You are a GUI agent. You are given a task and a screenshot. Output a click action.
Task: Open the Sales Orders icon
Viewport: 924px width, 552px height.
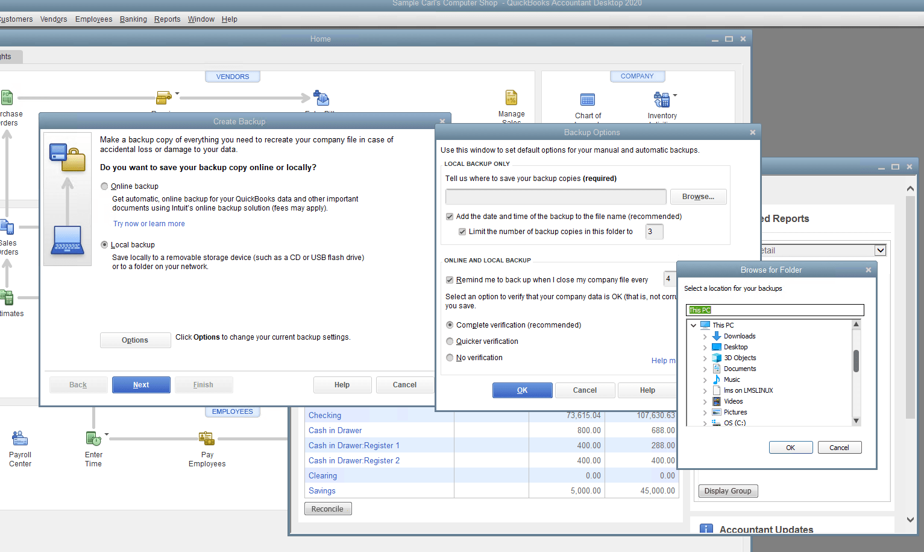point(7,227)
